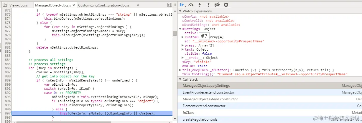Screen dimensions: 362x123
Task: Click the oConfig watch expression
Action: [x=205, y=16]
